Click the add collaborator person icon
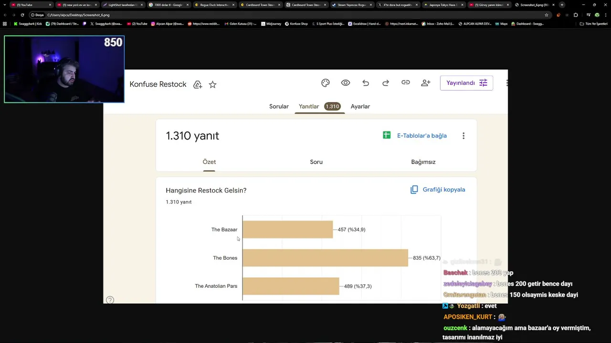The width and height of the screenshot is (611, 343). 426,83
